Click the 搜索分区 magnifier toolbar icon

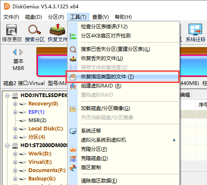[35, 33]
